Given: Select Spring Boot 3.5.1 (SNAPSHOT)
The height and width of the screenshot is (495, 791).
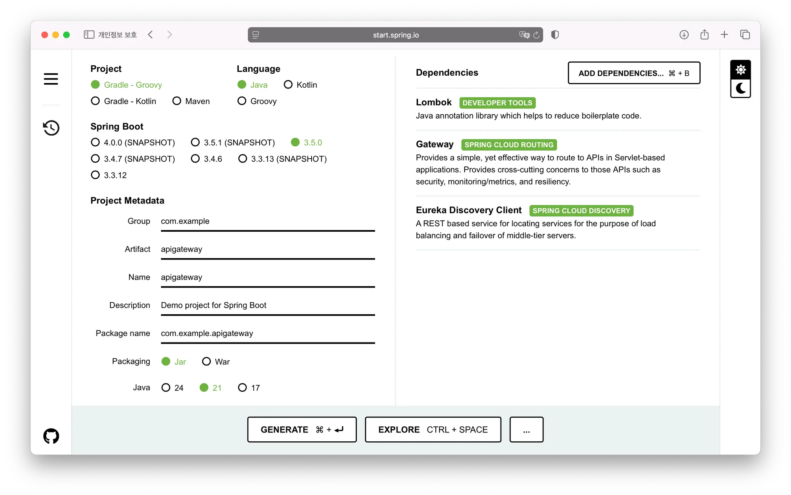Looking at the screenshot, I should [x=233, y=142].
